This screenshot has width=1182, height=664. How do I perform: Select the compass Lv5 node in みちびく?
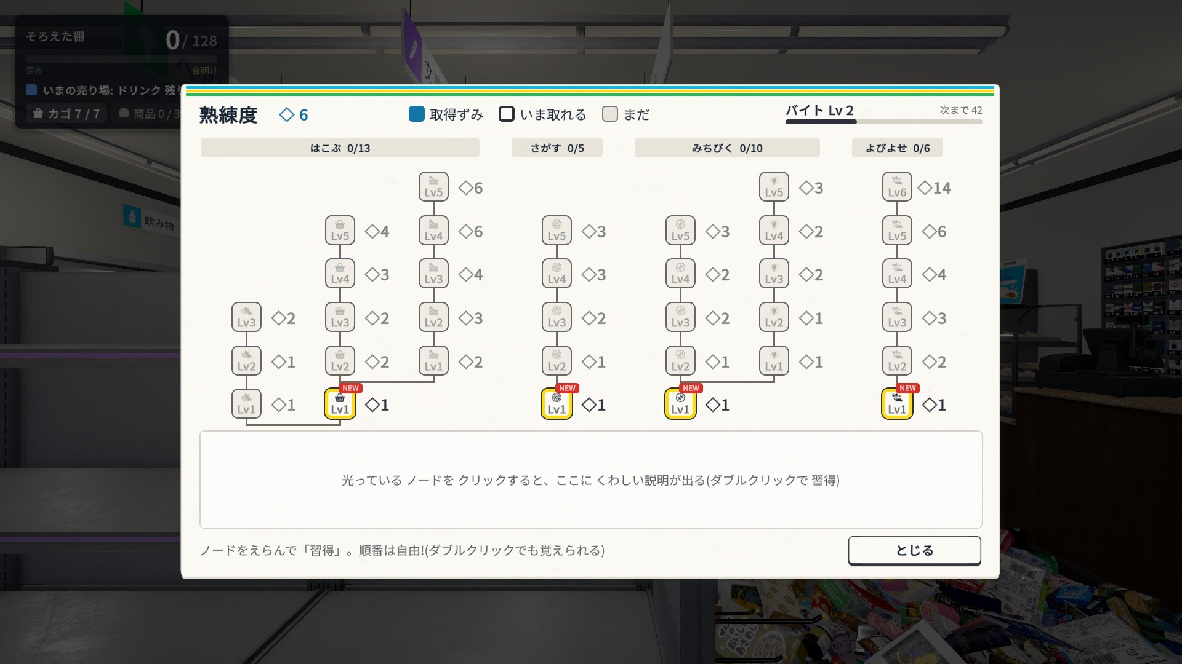click(680, 231)
